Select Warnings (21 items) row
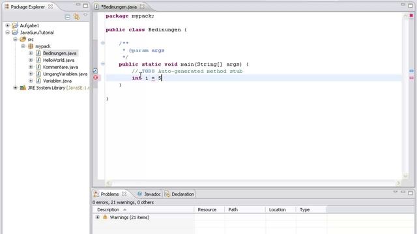Screen dimensions: 417x234 [x=130, y=217]
